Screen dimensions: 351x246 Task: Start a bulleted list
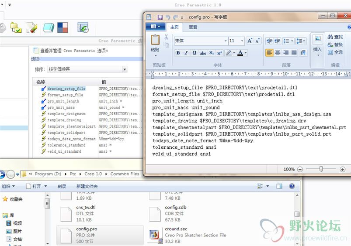coord(286,41)
